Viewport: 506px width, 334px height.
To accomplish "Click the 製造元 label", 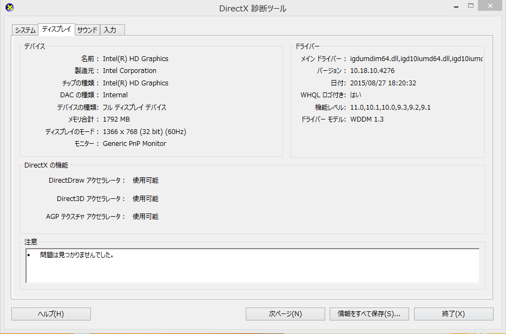I will [x=87, y=71].
